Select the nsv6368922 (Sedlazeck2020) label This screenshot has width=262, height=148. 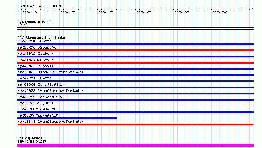tap(41, 97)
